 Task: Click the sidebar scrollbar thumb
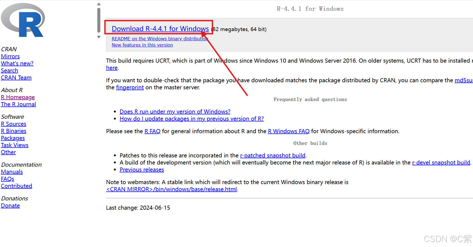point(99,20)
